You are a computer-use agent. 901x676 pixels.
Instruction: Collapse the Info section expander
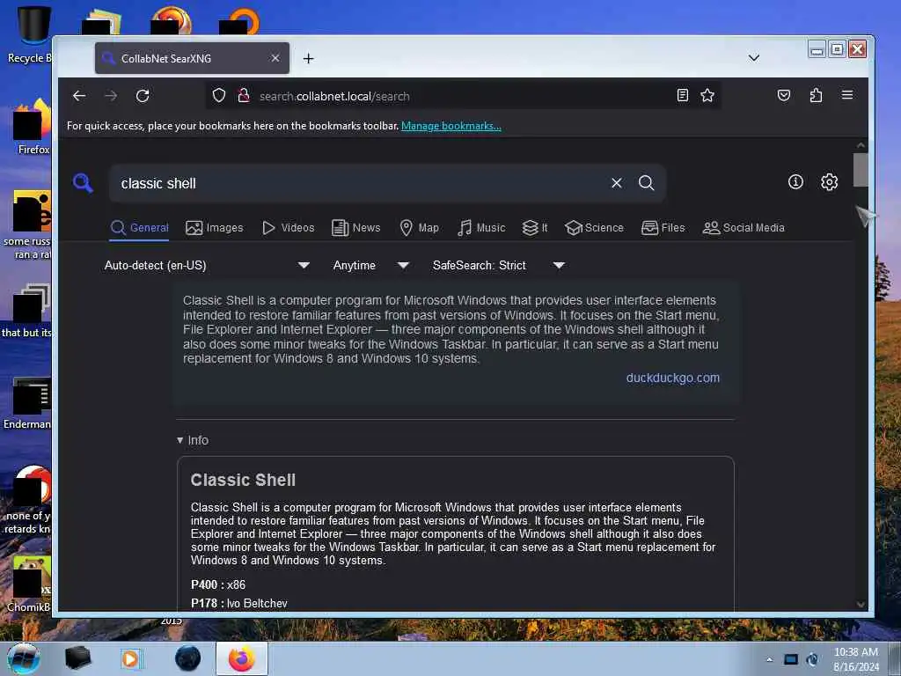(x=193, y=440)
